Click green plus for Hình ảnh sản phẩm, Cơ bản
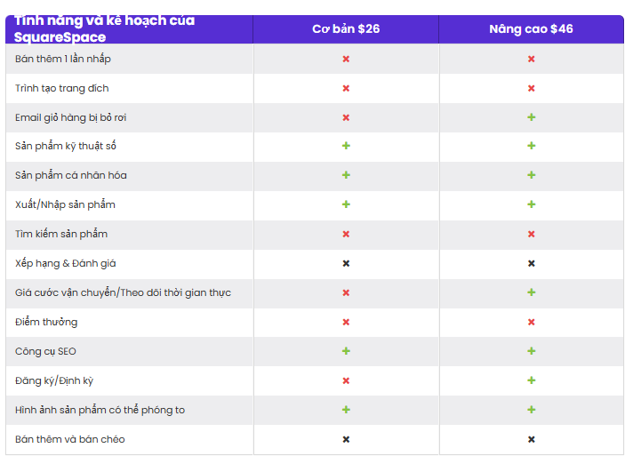This screenshot has width=633, height=464. pos(346,410)
